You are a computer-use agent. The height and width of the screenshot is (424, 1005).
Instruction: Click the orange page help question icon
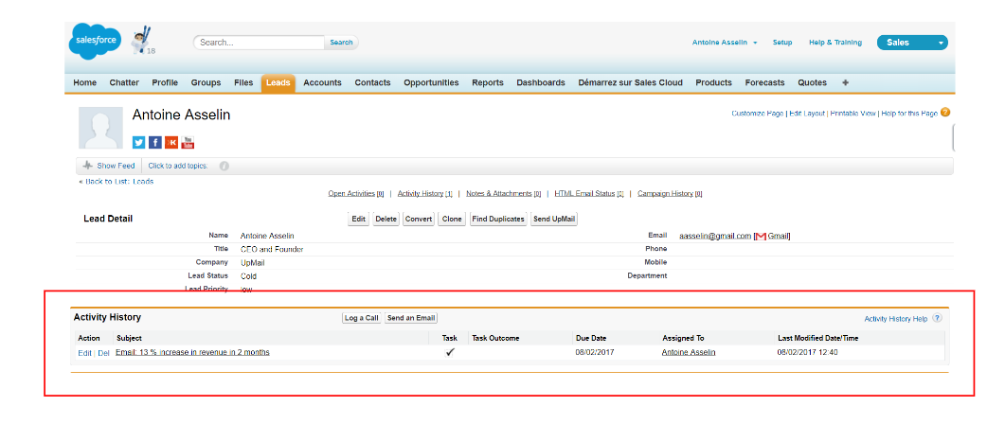(945, 113)
